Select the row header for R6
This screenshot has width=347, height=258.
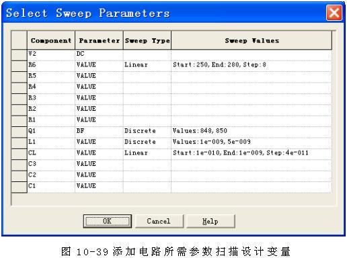tap(20, 66)
